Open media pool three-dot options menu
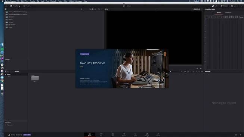Image resolution: width=244 pixels, height=137 pixels. 202,72
